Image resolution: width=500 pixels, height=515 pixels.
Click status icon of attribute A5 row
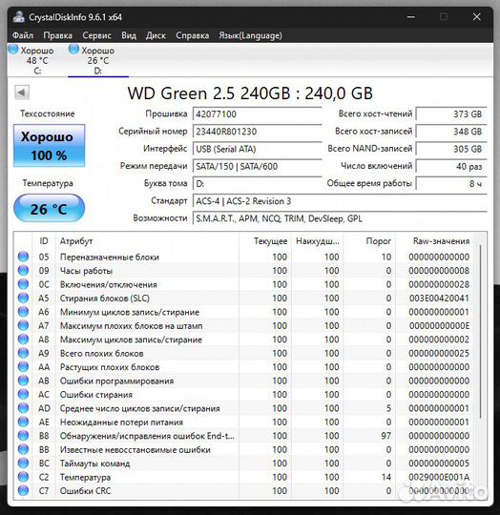23,298
